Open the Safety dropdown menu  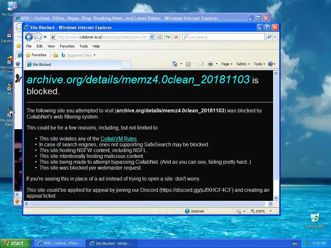click(x=243, y=64)
